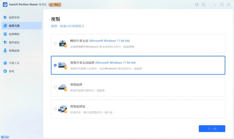This screenshot has width=234, height=139.
Task: Select the 複製磁碟 radio button
Action: [x=55, y=87]
